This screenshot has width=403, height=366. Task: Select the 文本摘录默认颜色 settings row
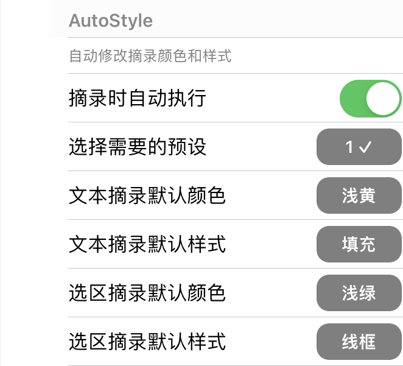[x=236, y=195]
